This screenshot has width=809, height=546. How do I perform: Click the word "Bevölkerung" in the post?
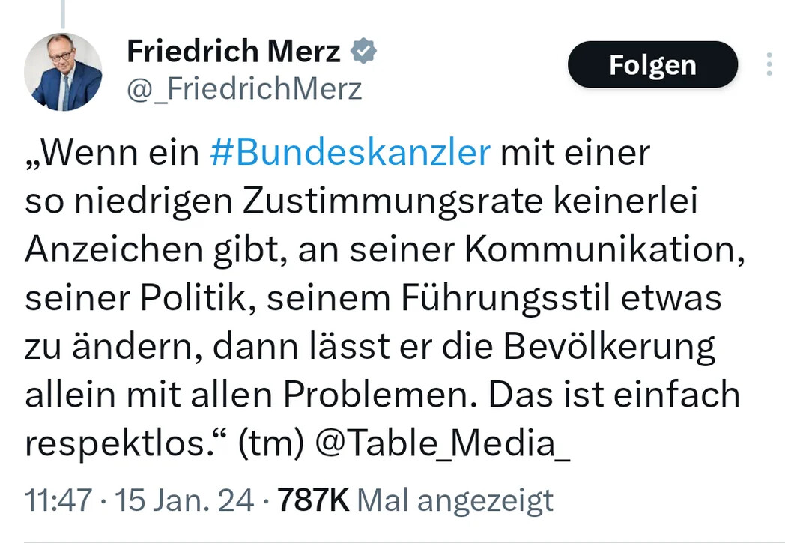[608, 348]
